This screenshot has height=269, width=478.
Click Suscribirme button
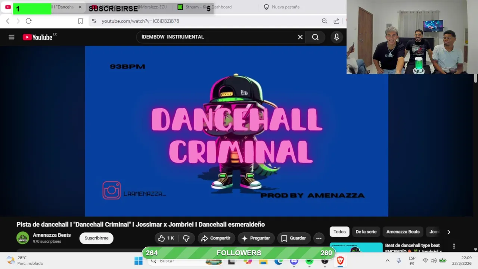click(x=96, y=238)
